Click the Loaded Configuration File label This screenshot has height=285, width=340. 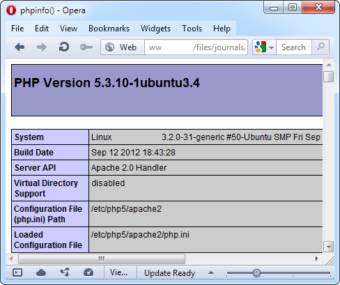pos(48,240)
